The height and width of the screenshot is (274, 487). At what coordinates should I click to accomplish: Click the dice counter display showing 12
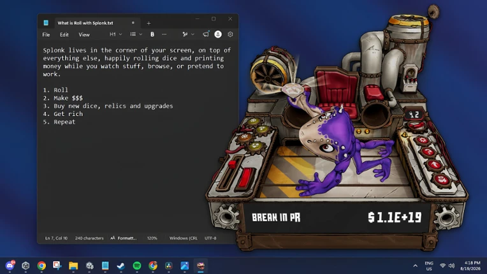[414, 115]
